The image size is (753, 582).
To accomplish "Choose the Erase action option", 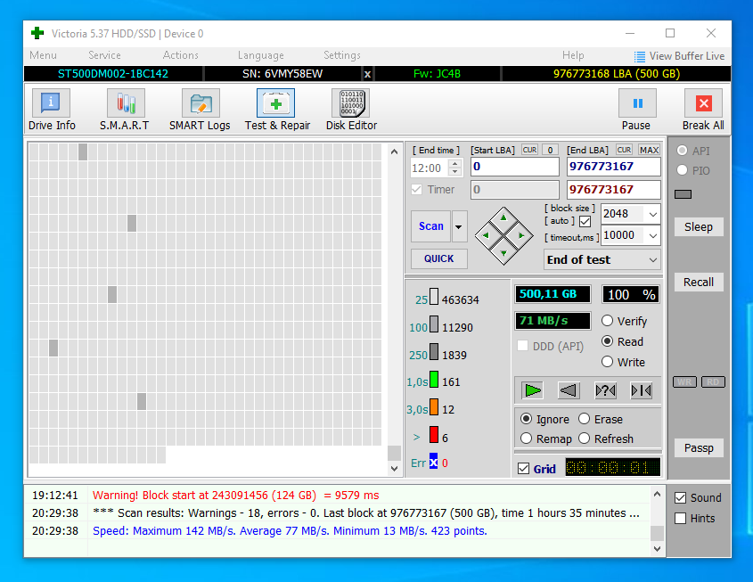I will coord(584,419).
